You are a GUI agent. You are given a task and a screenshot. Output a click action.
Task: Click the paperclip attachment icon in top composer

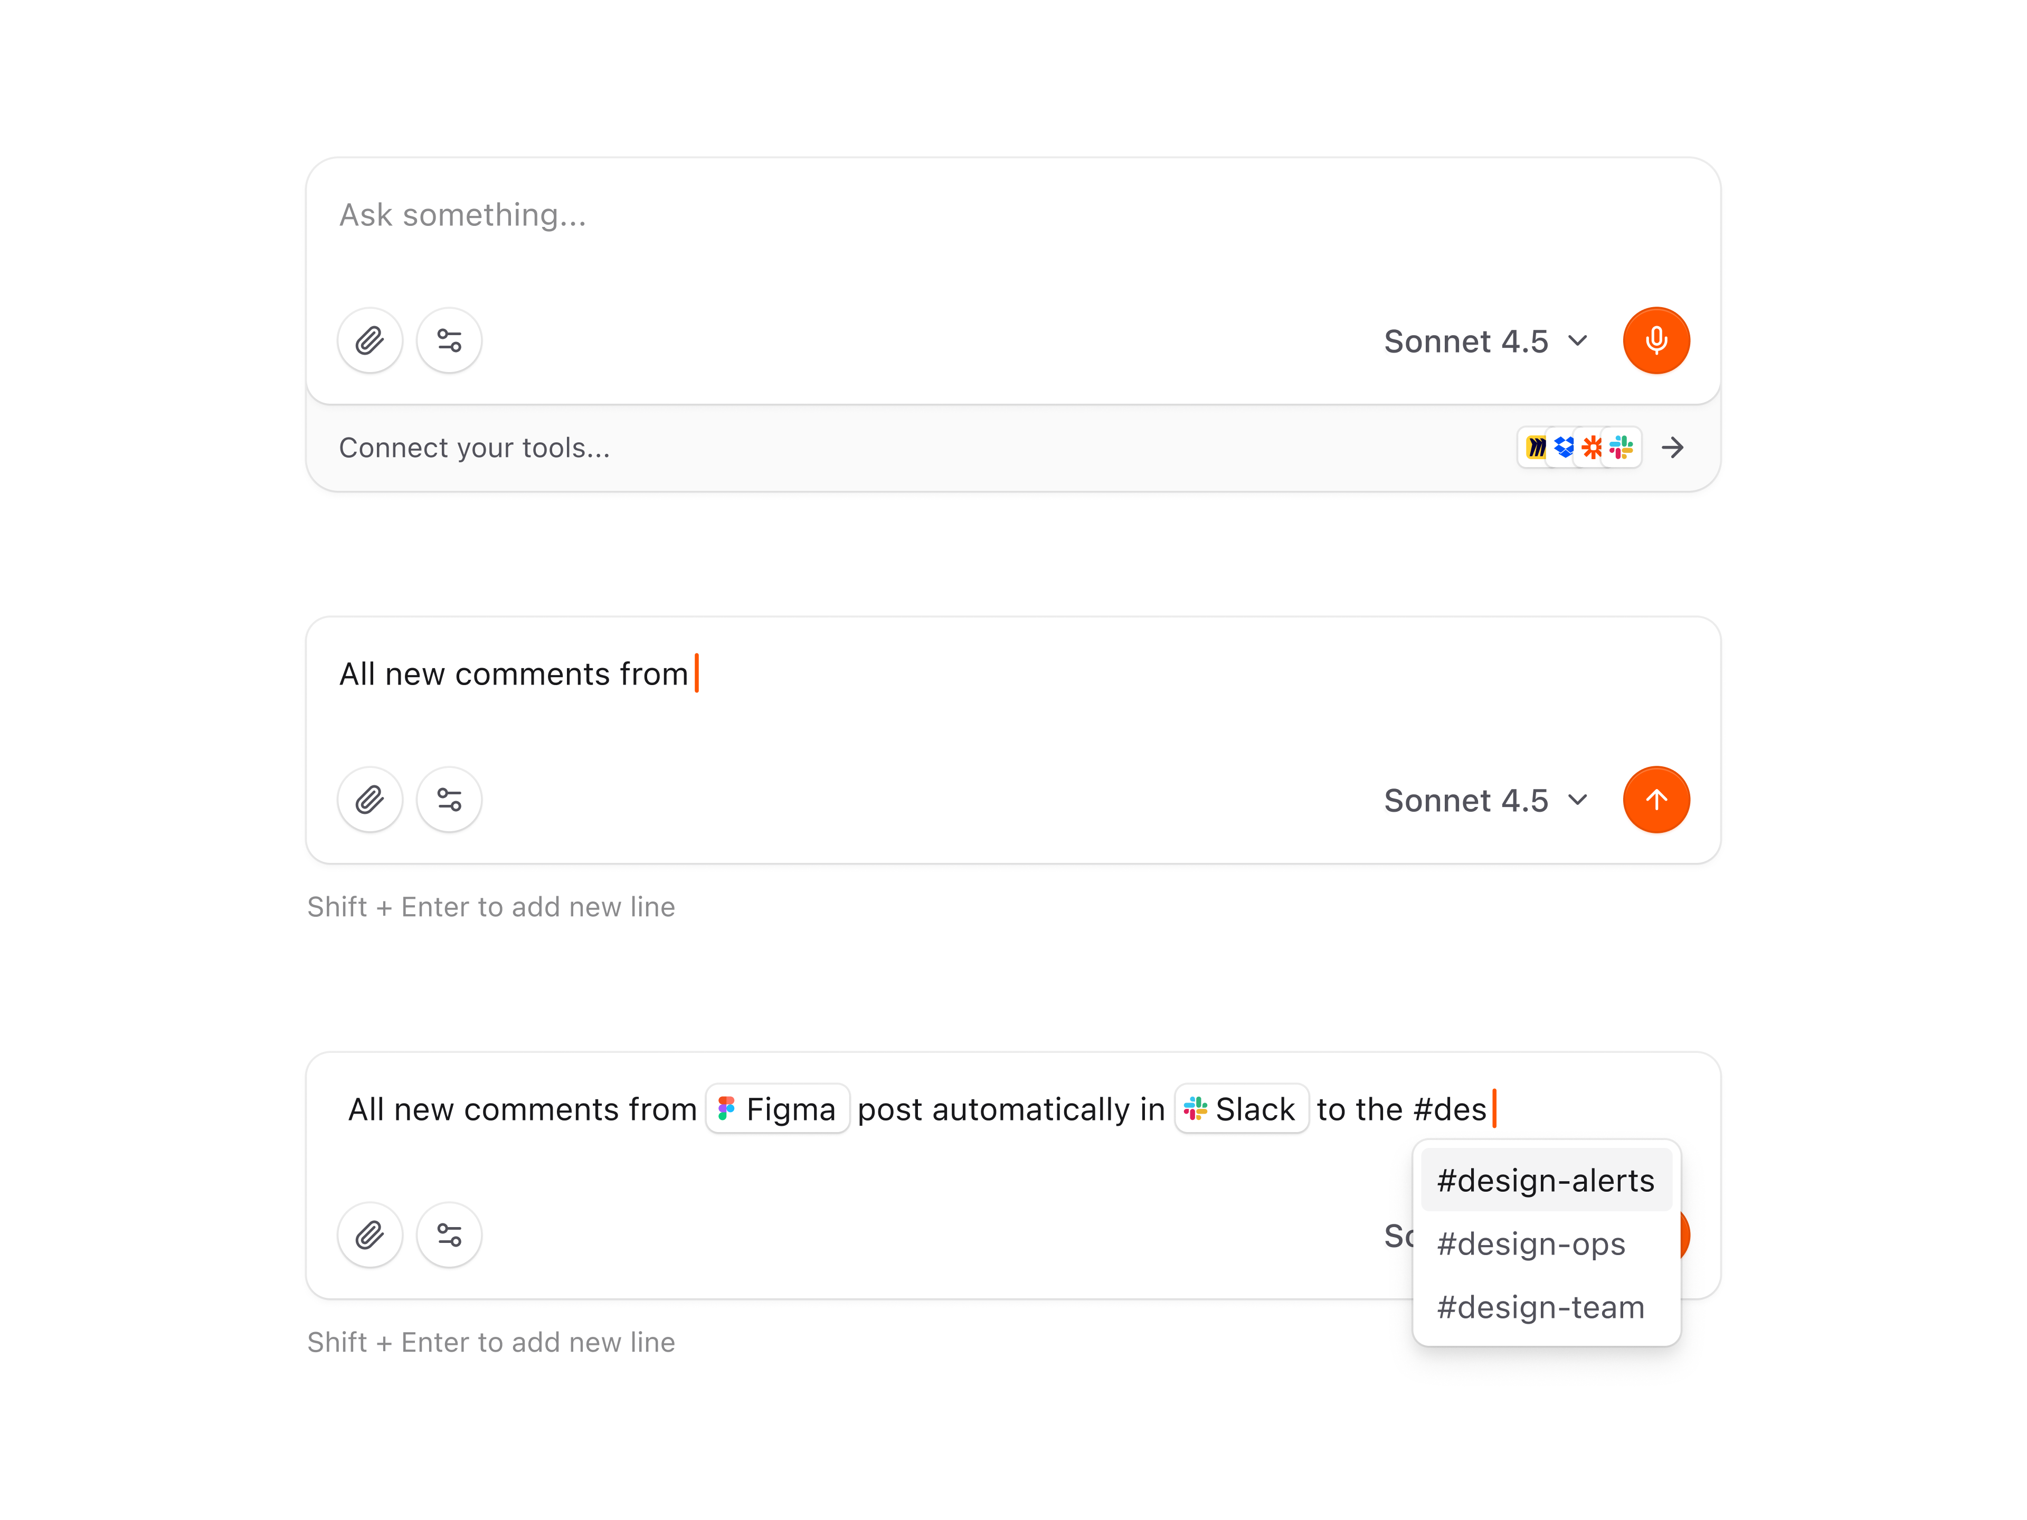click(370, 340)
